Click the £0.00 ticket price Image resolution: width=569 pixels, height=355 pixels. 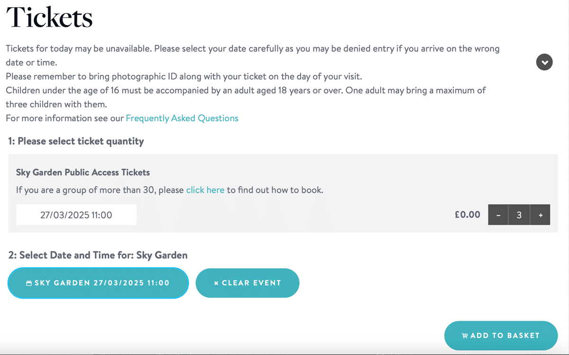point(467,215)
